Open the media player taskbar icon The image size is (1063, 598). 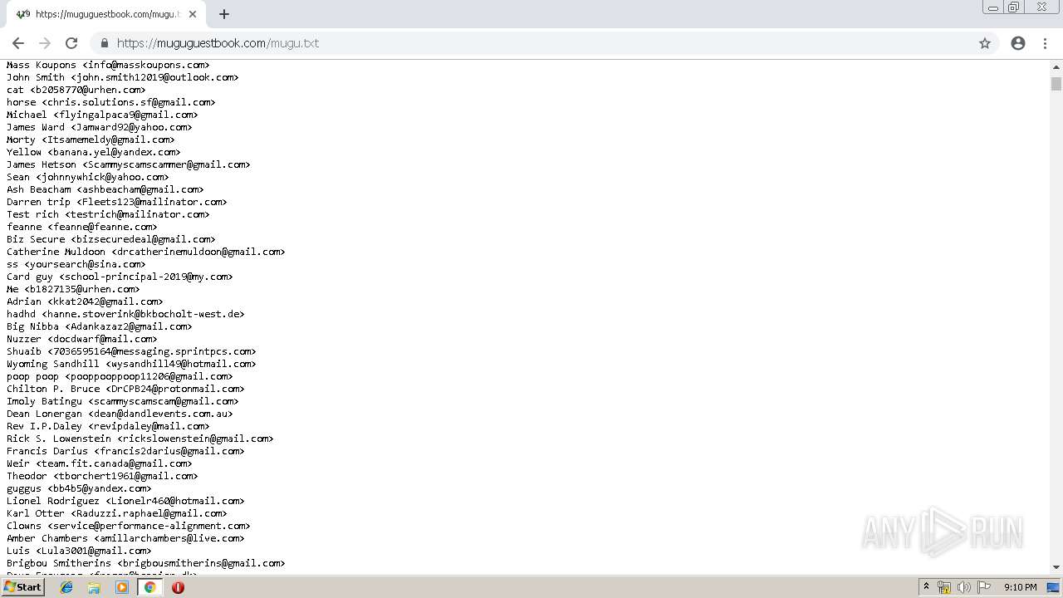(x=122, y=587)
